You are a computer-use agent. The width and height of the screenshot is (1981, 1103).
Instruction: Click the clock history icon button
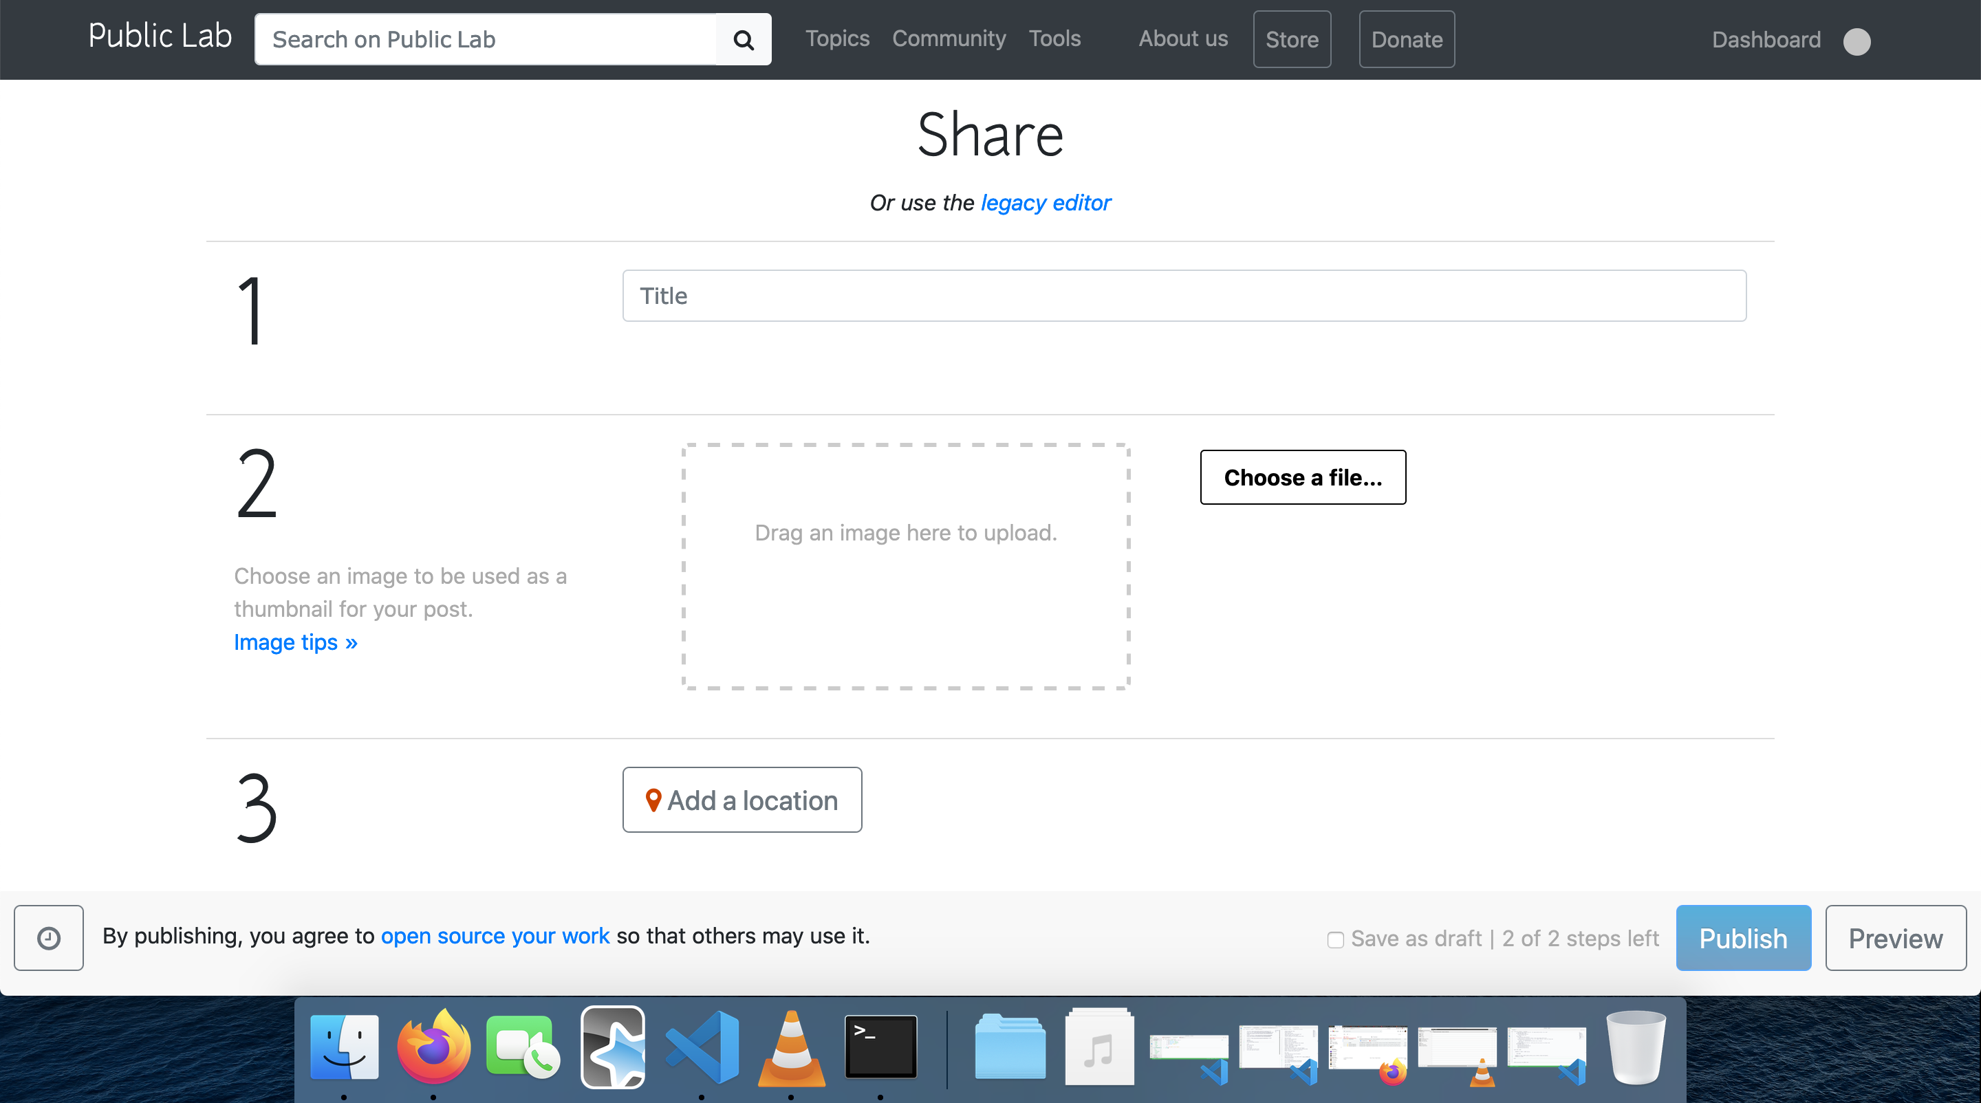pos(48,937)
